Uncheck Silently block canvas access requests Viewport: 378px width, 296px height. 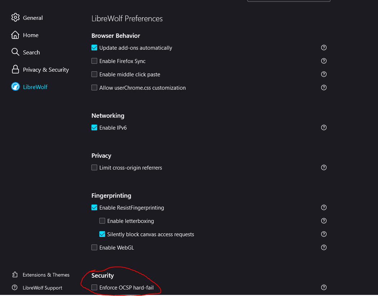click(x=102, y=234)
